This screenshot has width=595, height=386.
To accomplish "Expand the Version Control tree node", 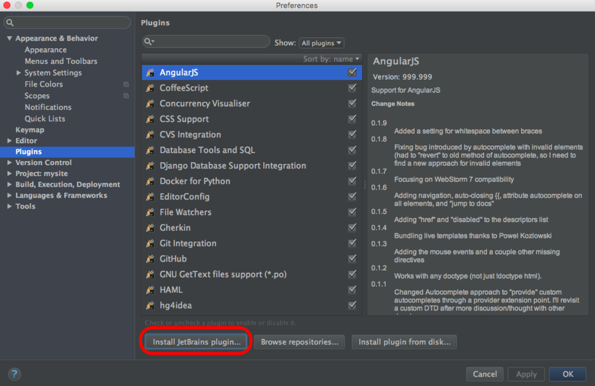I will tap(9, 162).
